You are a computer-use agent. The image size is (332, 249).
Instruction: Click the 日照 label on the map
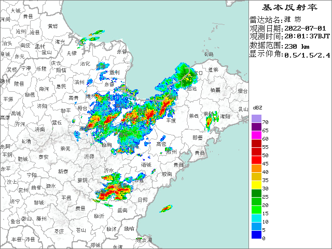pyautogui.click(x=142, y=200)
